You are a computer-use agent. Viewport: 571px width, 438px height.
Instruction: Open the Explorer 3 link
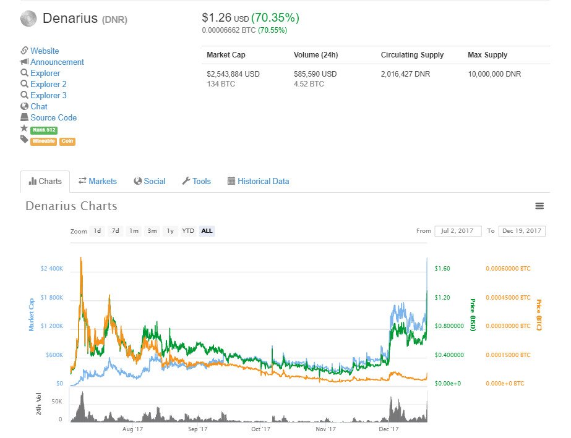pos(48,95)
